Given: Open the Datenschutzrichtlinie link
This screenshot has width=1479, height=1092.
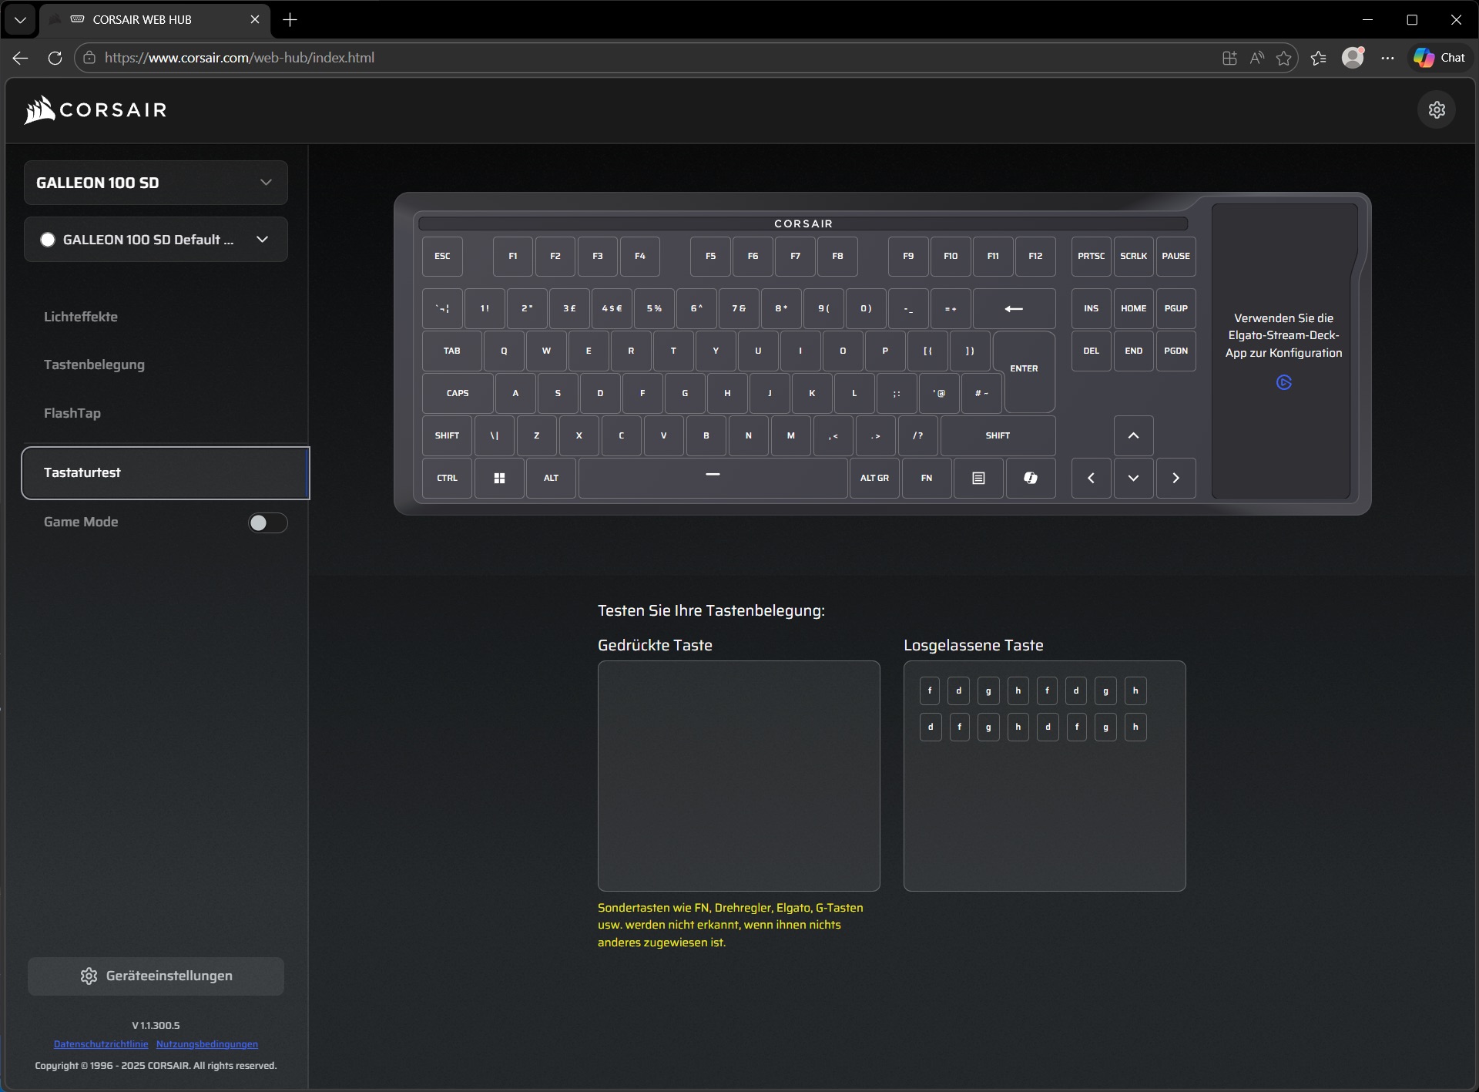Looking at the screenshot, I should 101,1044.
